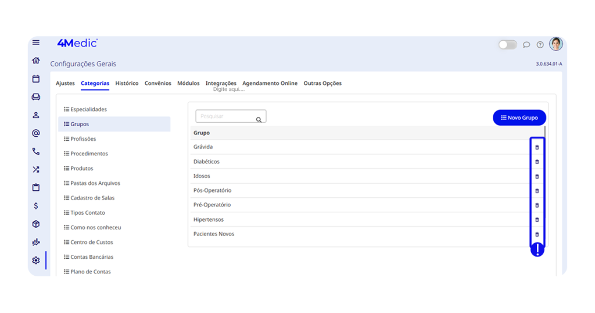Delete the Grávida group with trash icon
This screenshot has height=313, width=595.
click(537, 147)
